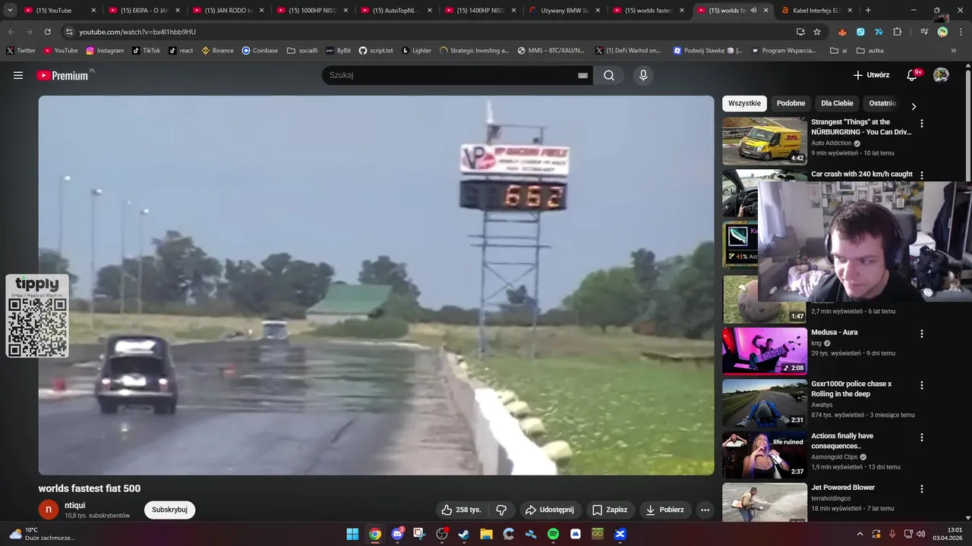Show all bookmarks with chevron

[x=954, y=51]
